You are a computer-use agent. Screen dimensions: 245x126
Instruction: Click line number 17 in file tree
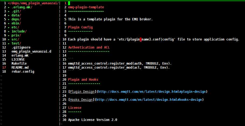4,68
